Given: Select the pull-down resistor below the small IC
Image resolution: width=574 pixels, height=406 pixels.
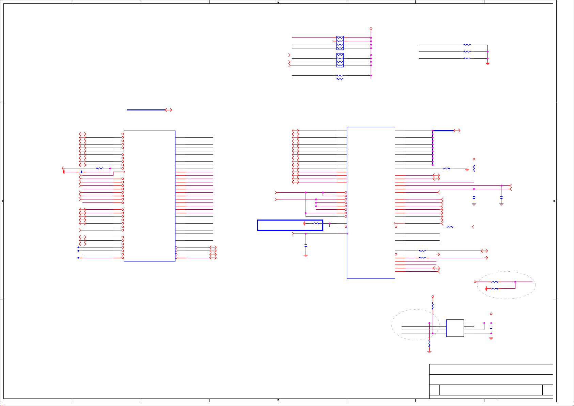Looking at the screenshot, I should click(x=429, y=344).
